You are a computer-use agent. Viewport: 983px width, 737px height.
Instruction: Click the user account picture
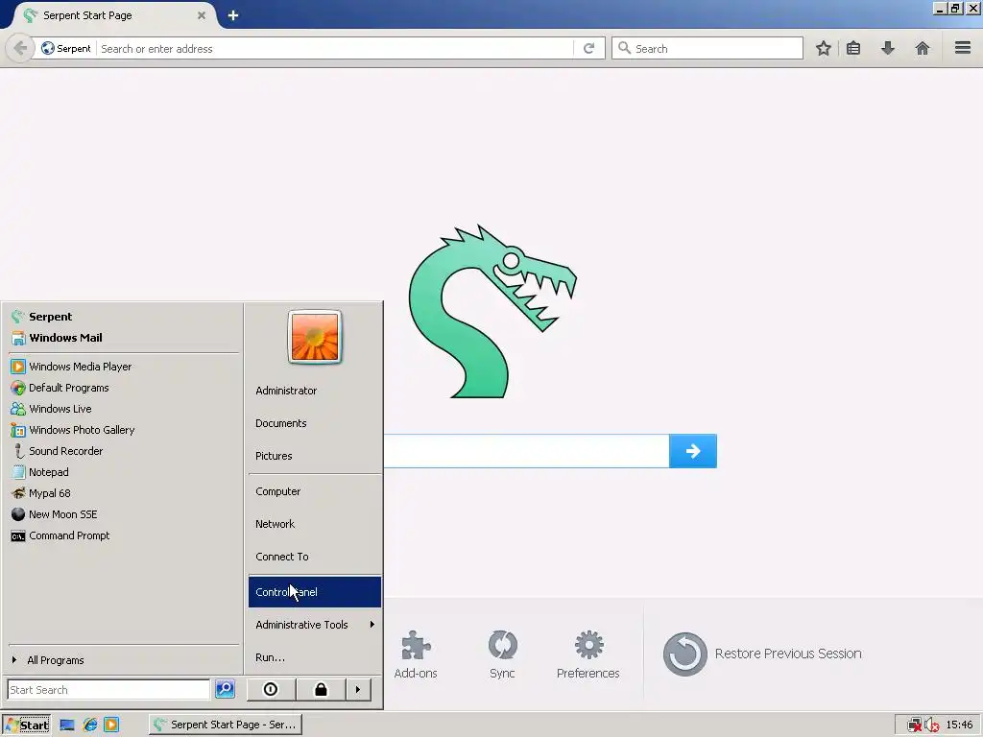click(x=315, y=337)
